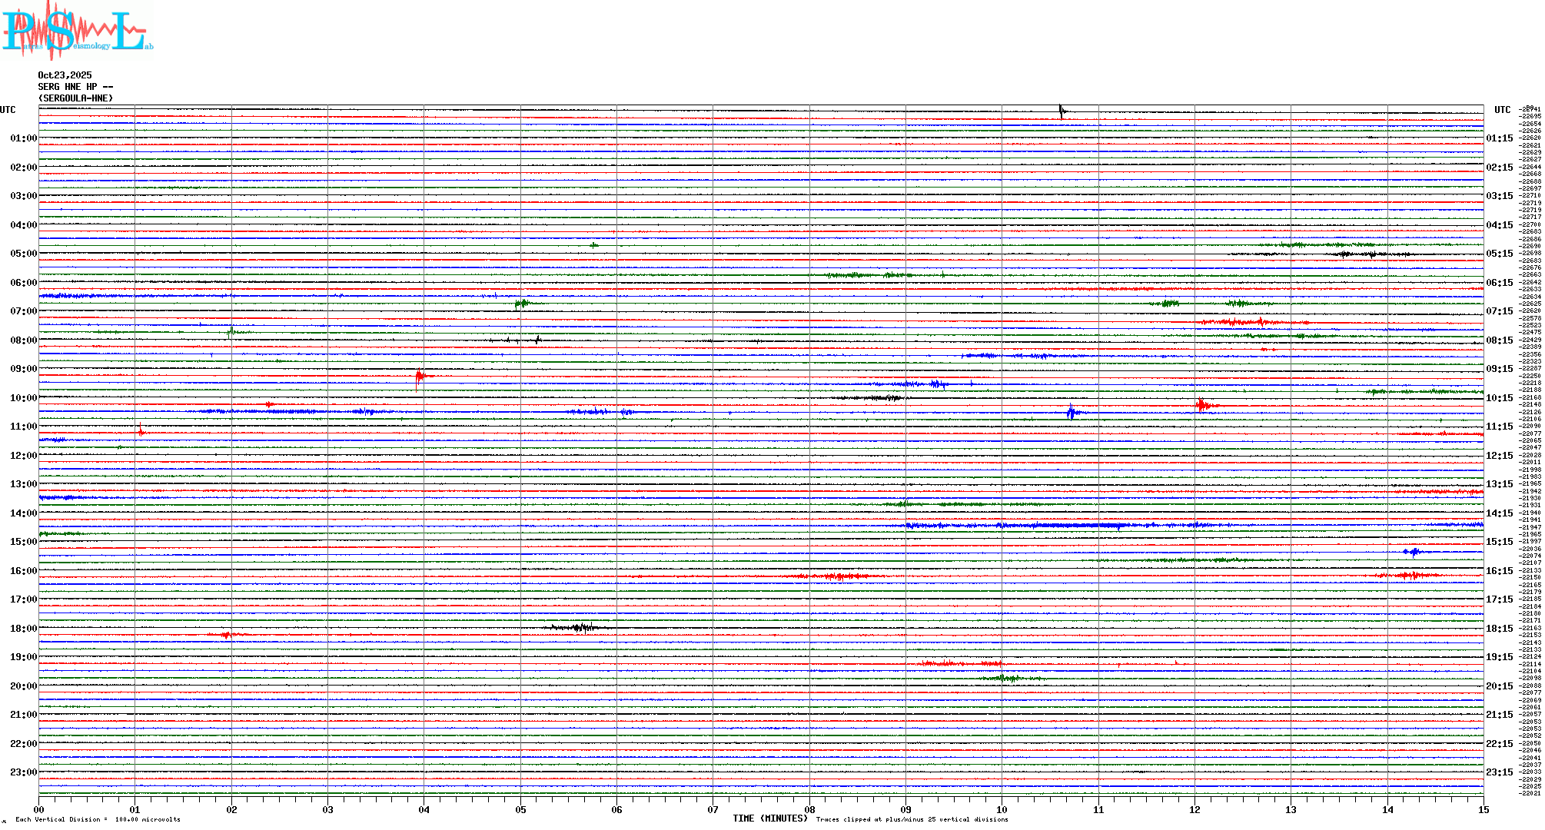Click the Traces clipped footer note
Viewport: 1545px width, 830px height.
click(x=912, y=819)
